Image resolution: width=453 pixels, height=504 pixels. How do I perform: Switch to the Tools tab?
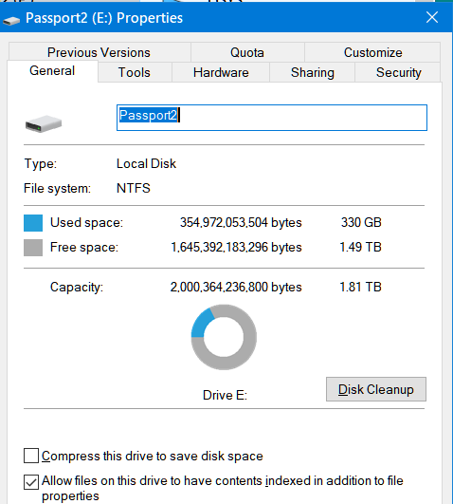click(x=135, y=72)
